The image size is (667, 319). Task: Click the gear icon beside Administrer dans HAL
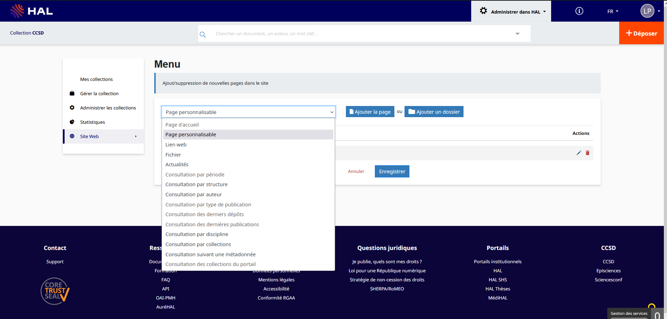483,11
